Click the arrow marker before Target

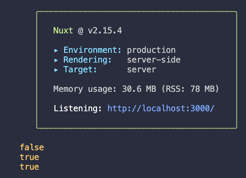click(x=56, y=70)
